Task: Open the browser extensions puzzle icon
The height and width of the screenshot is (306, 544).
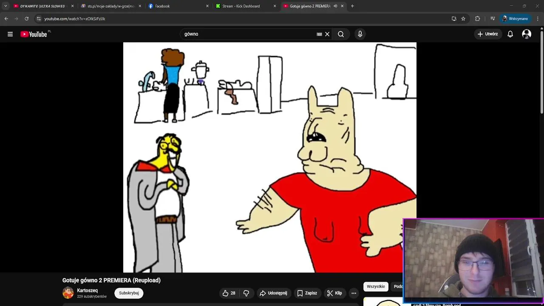Action: pos(477,19)
